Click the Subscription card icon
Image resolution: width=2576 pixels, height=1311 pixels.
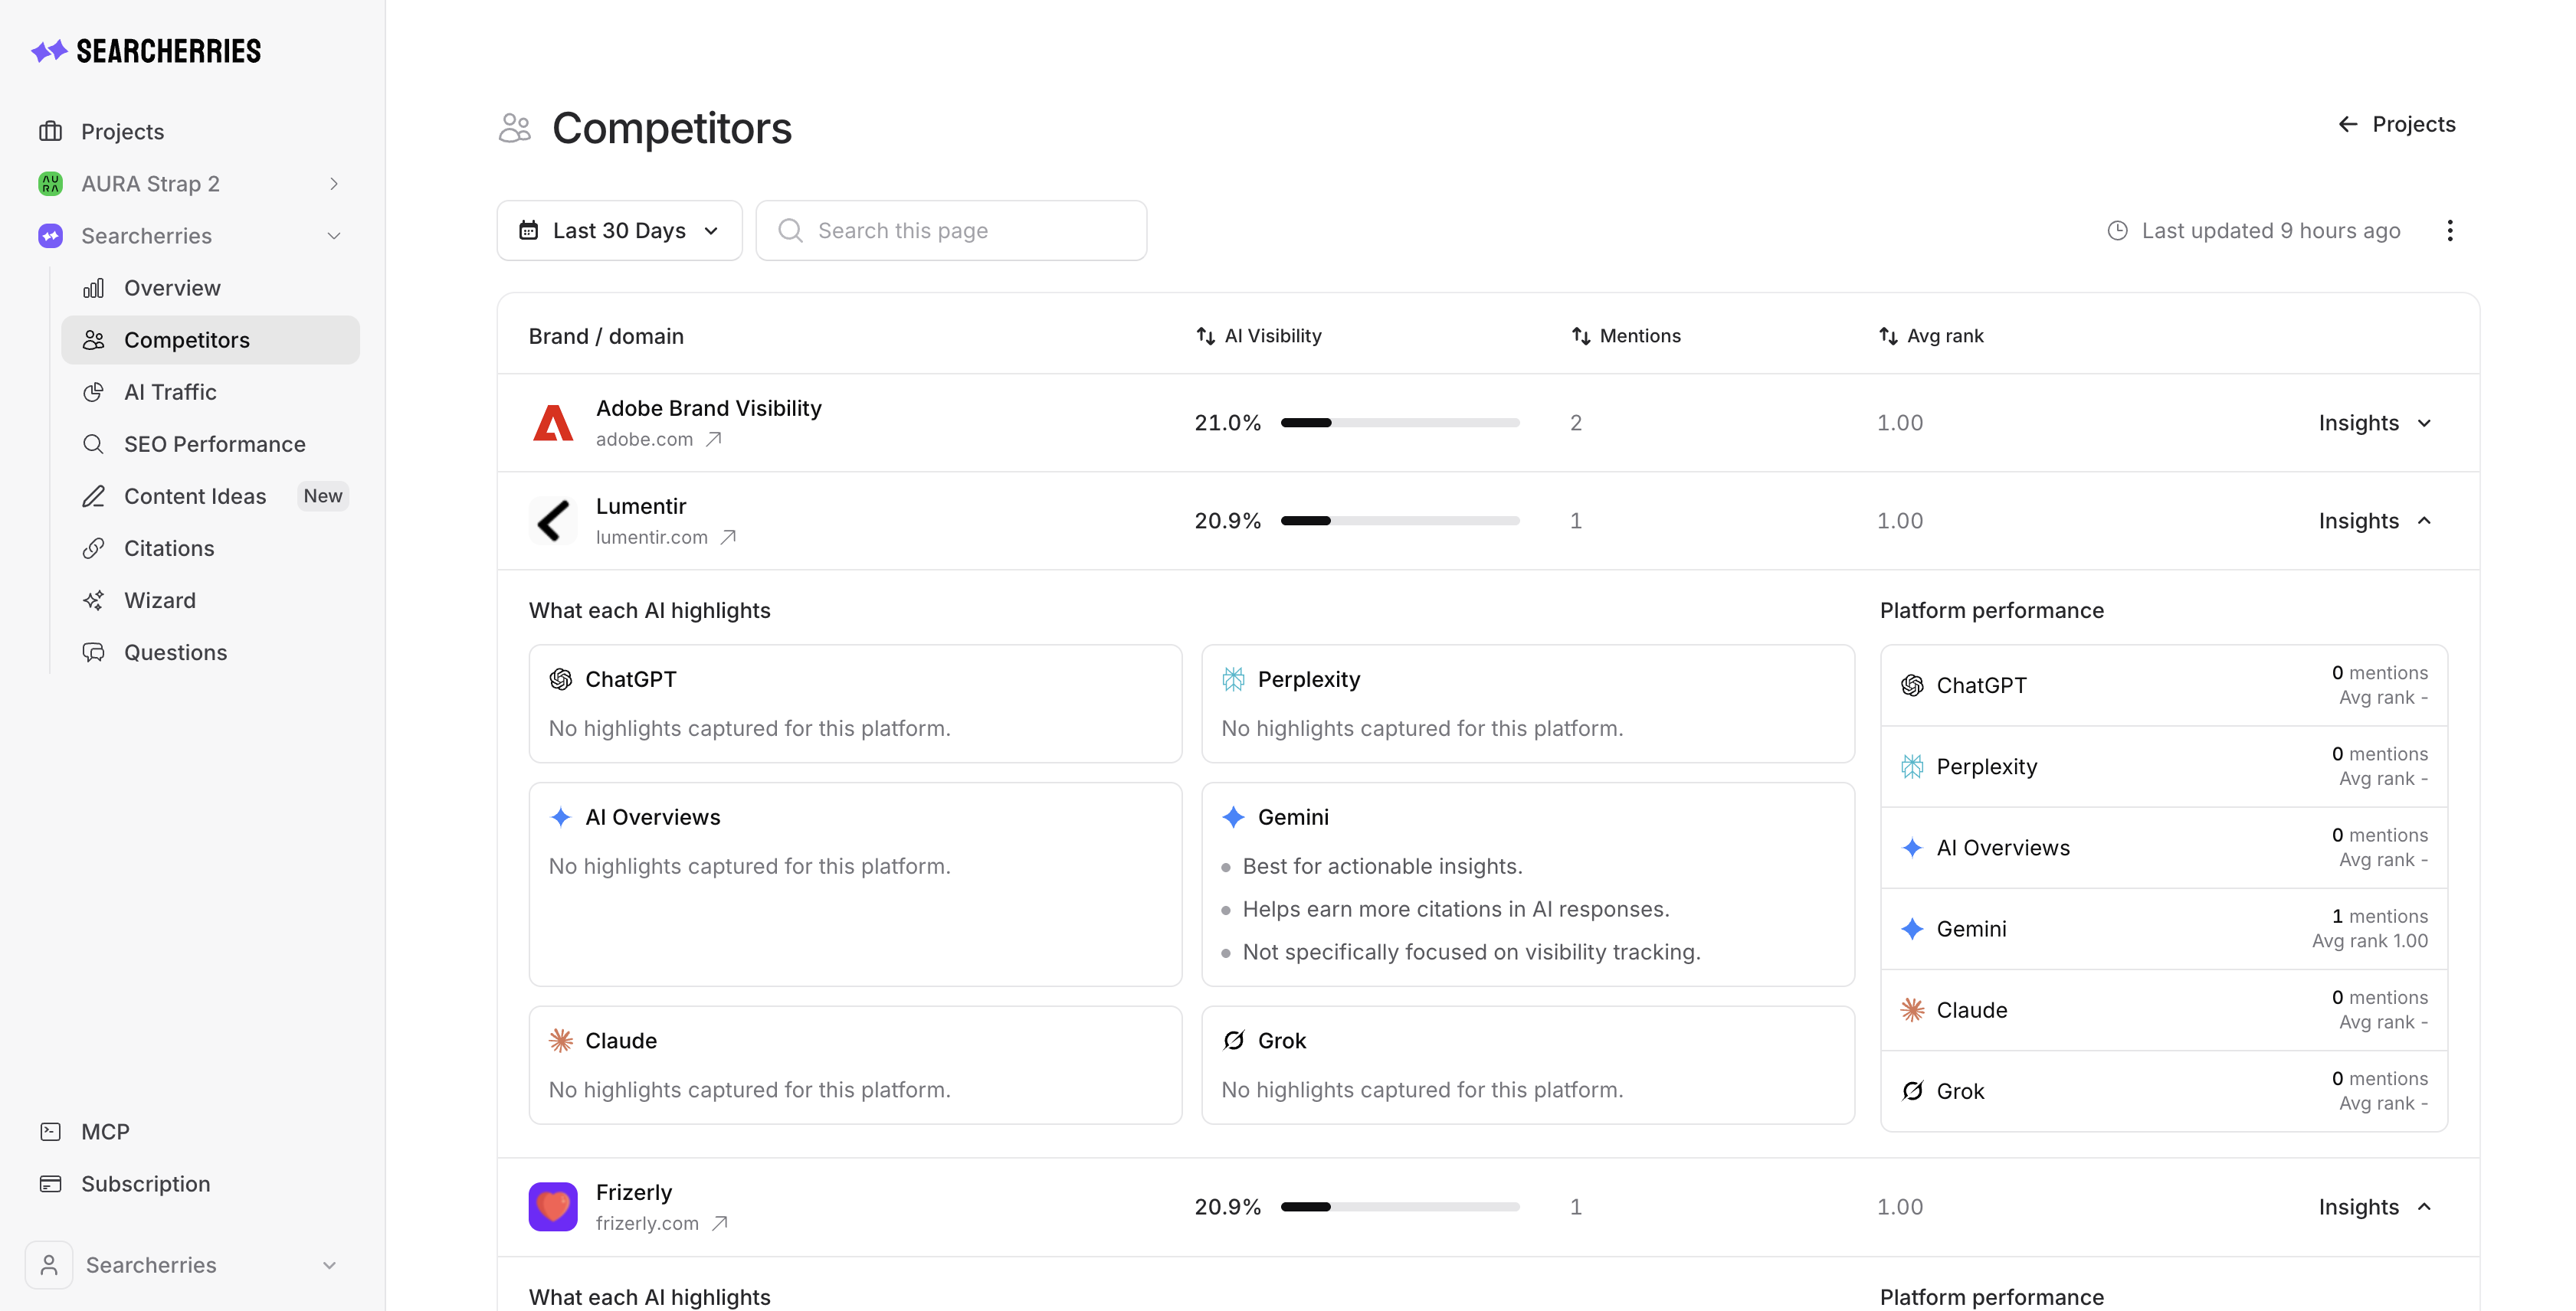(x=50, y=1183)
